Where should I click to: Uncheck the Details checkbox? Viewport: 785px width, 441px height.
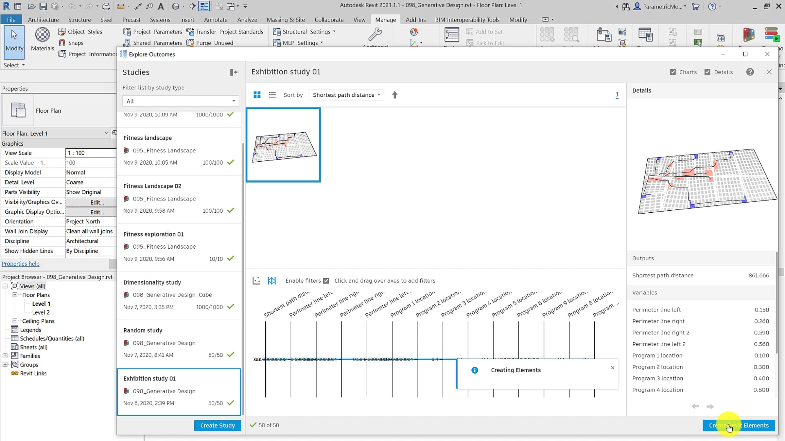[x=707, y=72]
